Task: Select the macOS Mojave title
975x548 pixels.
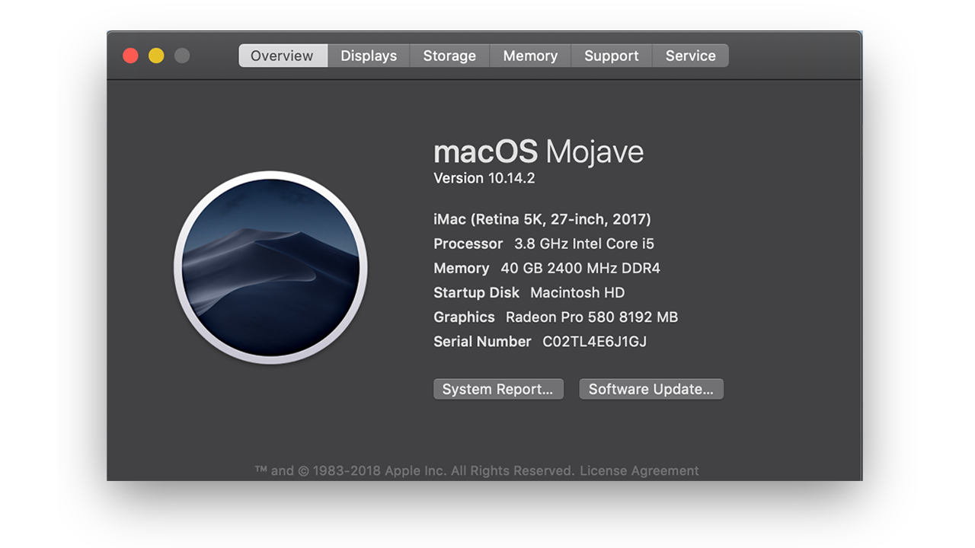Action: coord(539,151)
